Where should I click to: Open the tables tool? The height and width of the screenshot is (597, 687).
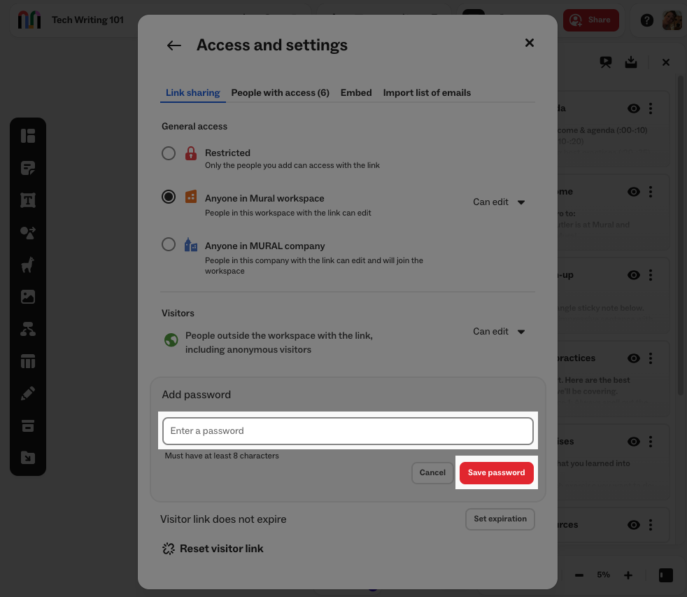point(28,360)
